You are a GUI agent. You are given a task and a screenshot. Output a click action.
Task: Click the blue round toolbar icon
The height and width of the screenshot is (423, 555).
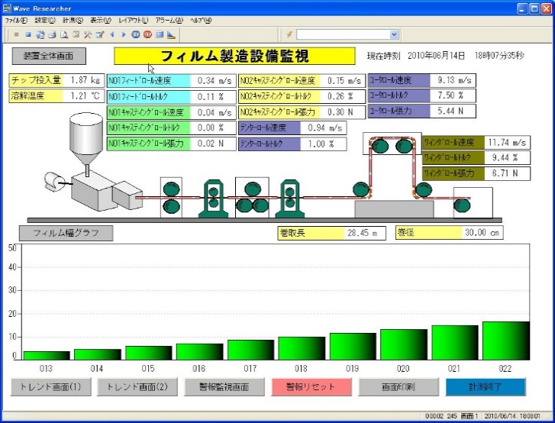point(136,34)
